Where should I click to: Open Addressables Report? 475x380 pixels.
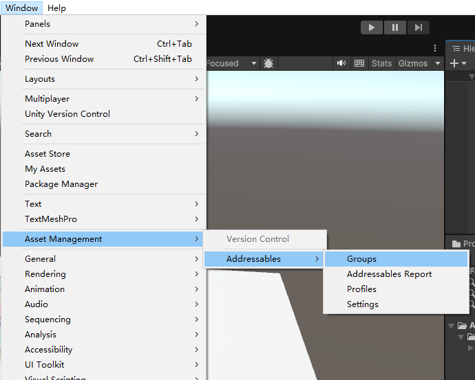[x=397, y=274]
